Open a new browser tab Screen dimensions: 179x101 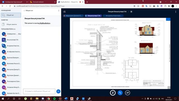87,2
